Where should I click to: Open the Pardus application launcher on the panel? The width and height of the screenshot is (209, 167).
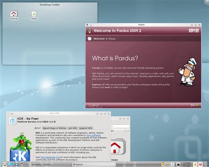coord(5,164)
